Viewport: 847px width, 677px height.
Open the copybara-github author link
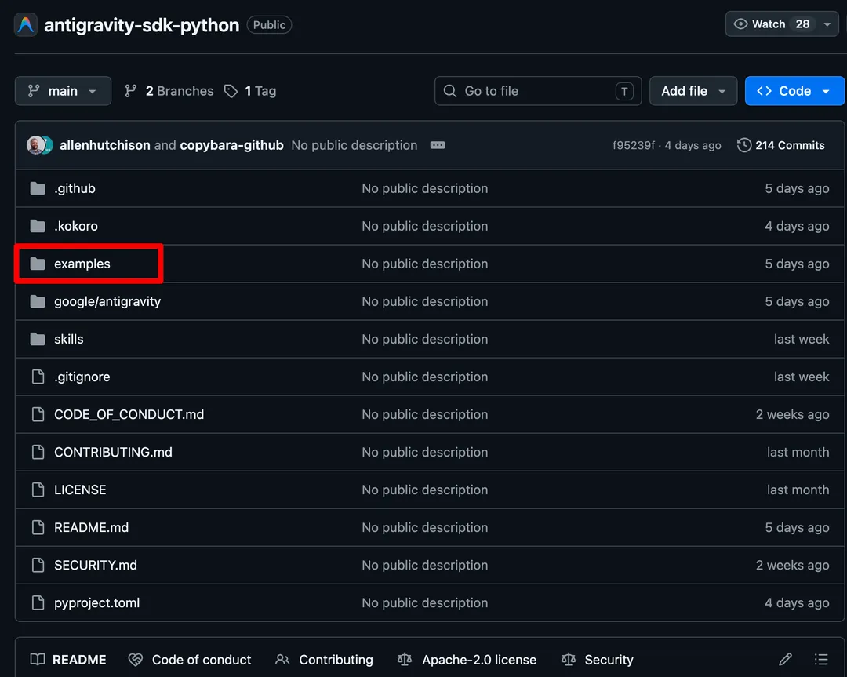231,145
